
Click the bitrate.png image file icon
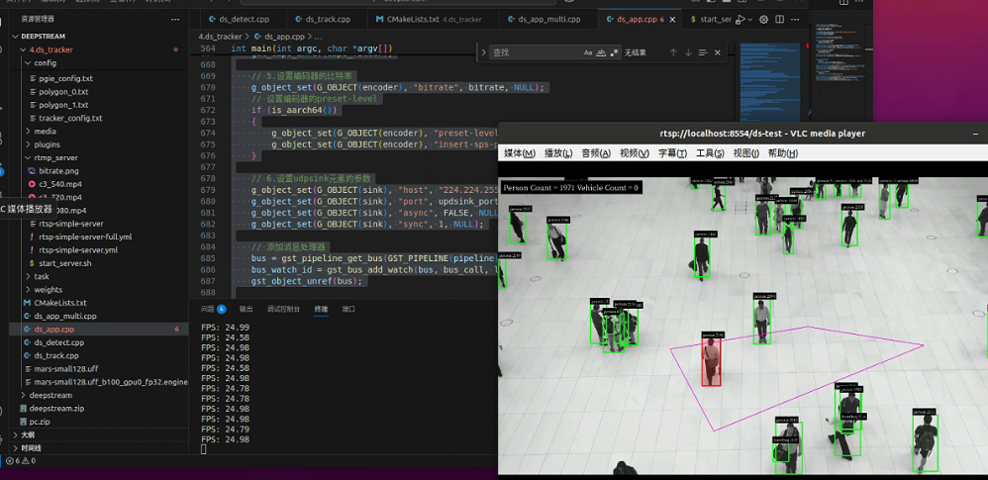(32, 170)
